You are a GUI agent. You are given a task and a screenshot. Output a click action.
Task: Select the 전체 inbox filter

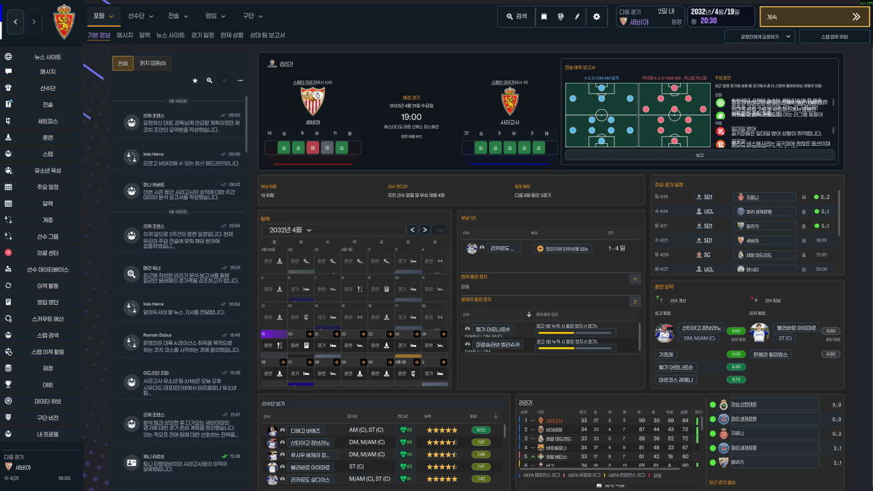123,63
